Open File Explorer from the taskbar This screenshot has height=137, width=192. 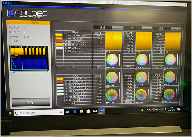click(x=81, y=111)
